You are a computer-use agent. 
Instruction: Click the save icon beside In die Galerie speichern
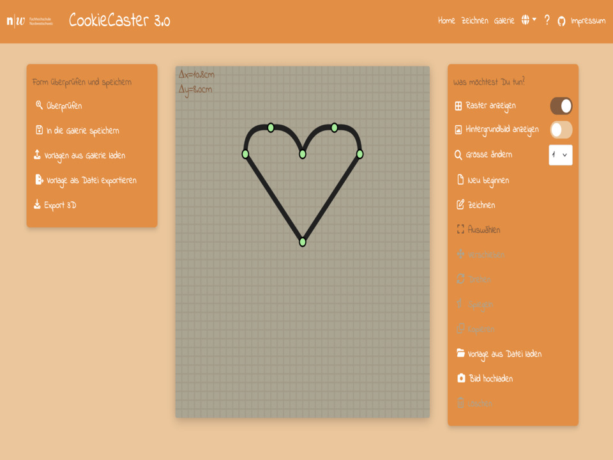click(x=39, y=130)
